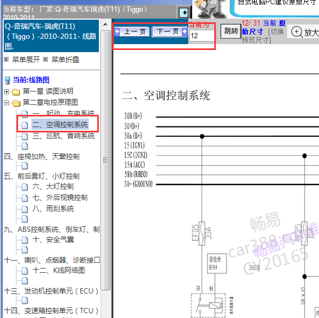Click page icon next to 二、空调控制系统
Screen dimensions: 319x318
tap(25, 125)
